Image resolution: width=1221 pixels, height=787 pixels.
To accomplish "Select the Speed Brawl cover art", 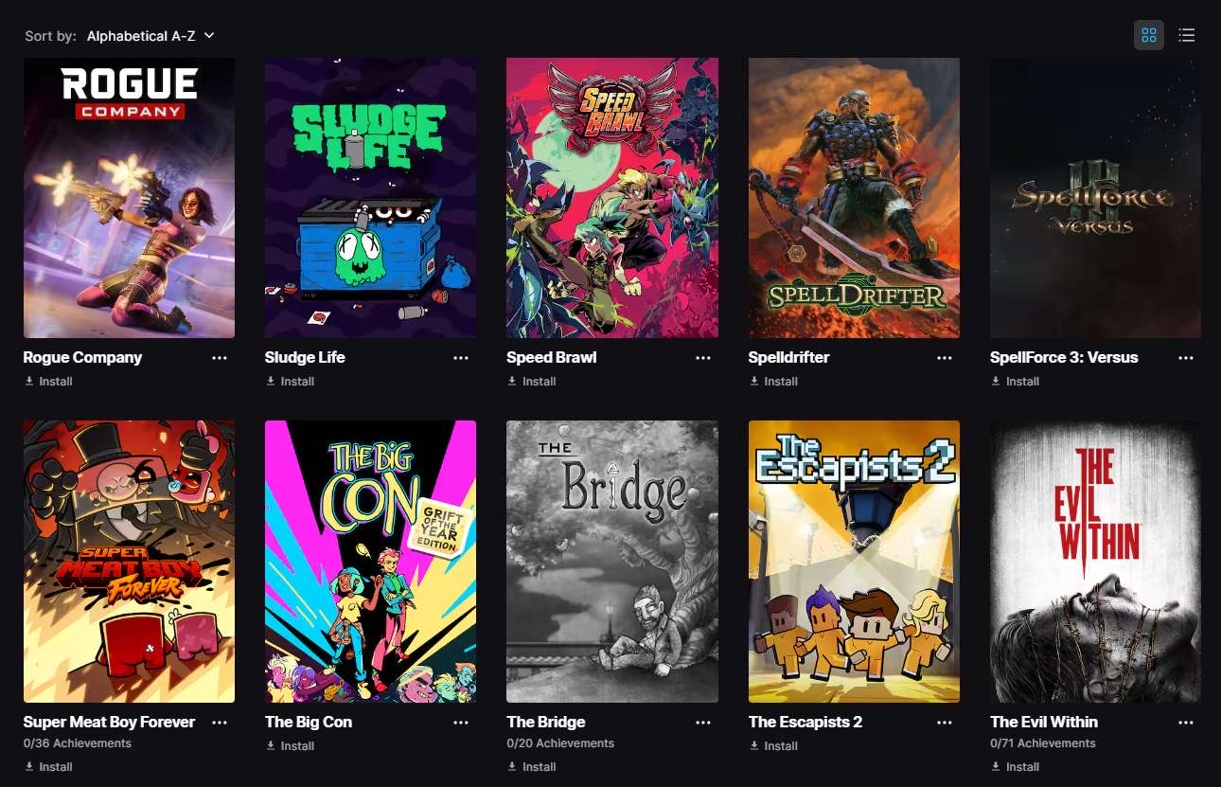I will [612, 198].
